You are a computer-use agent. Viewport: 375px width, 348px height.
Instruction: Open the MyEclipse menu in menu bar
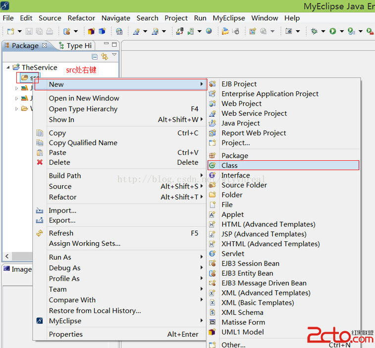pyautogui.click(x=229, y=18)
